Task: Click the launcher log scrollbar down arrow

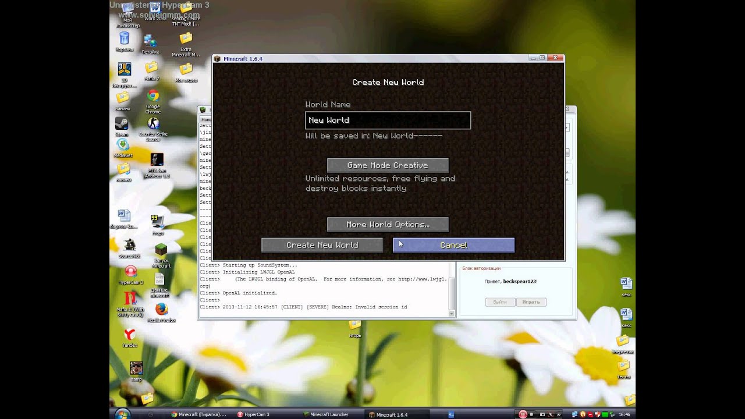Action: pyautogui.click(x=452, y=313)
